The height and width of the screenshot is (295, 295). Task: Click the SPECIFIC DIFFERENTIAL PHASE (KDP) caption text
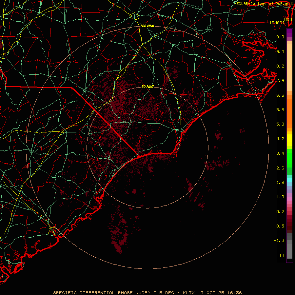tap(103, 293)
